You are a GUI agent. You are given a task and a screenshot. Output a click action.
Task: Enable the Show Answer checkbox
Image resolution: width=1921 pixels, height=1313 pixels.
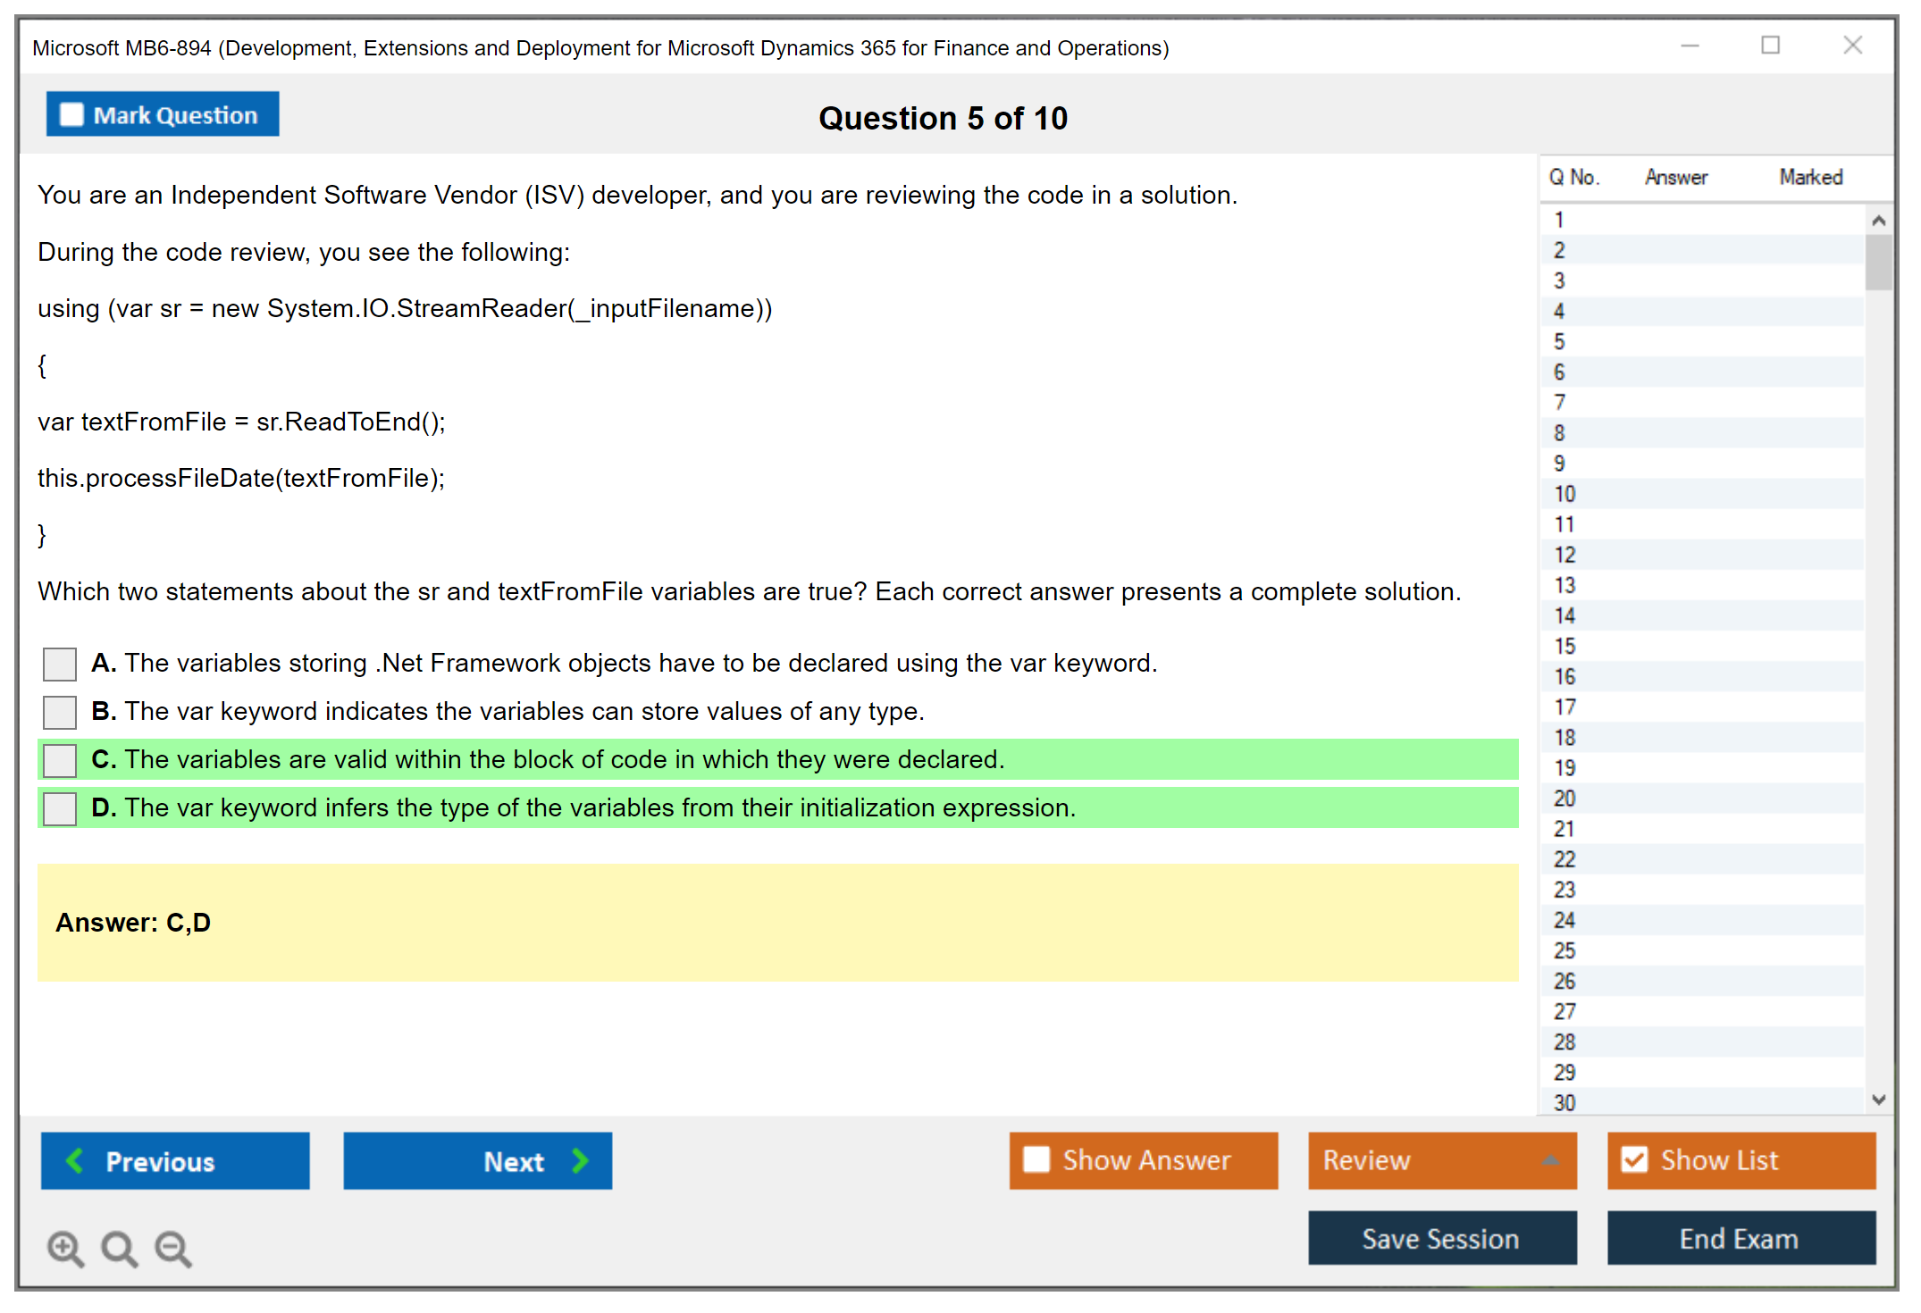[x=1036, y=1159]
